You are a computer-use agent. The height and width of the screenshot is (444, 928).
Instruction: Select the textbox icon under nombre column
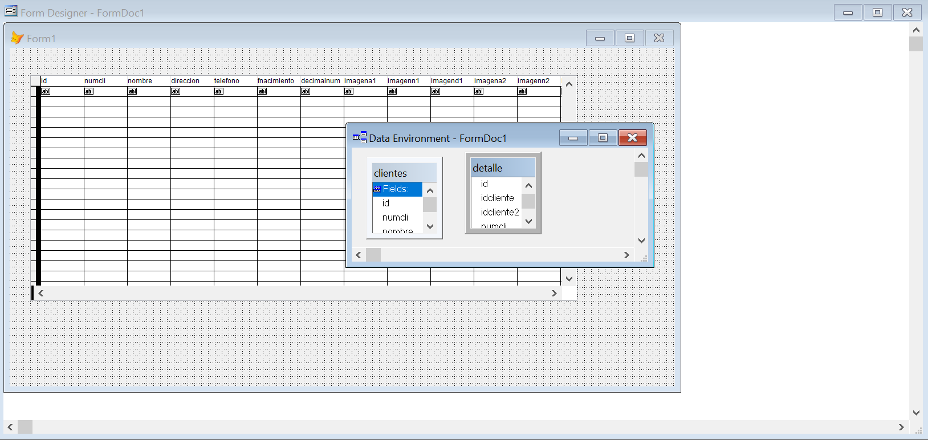click(x=132, y=91)
